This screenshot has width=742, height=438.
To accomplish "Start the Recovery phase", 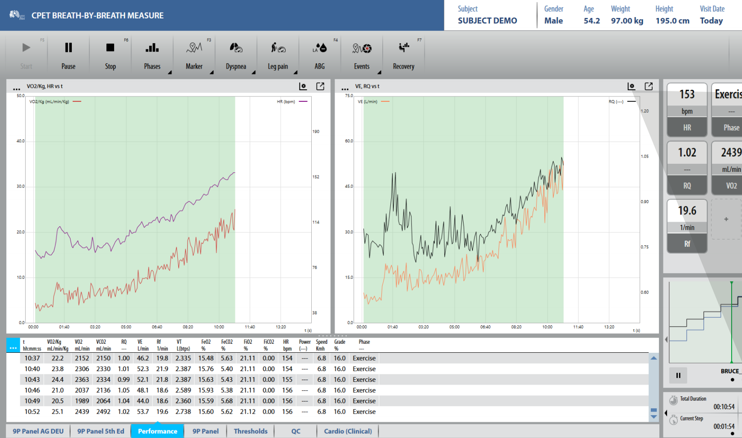I will (403, 55).
